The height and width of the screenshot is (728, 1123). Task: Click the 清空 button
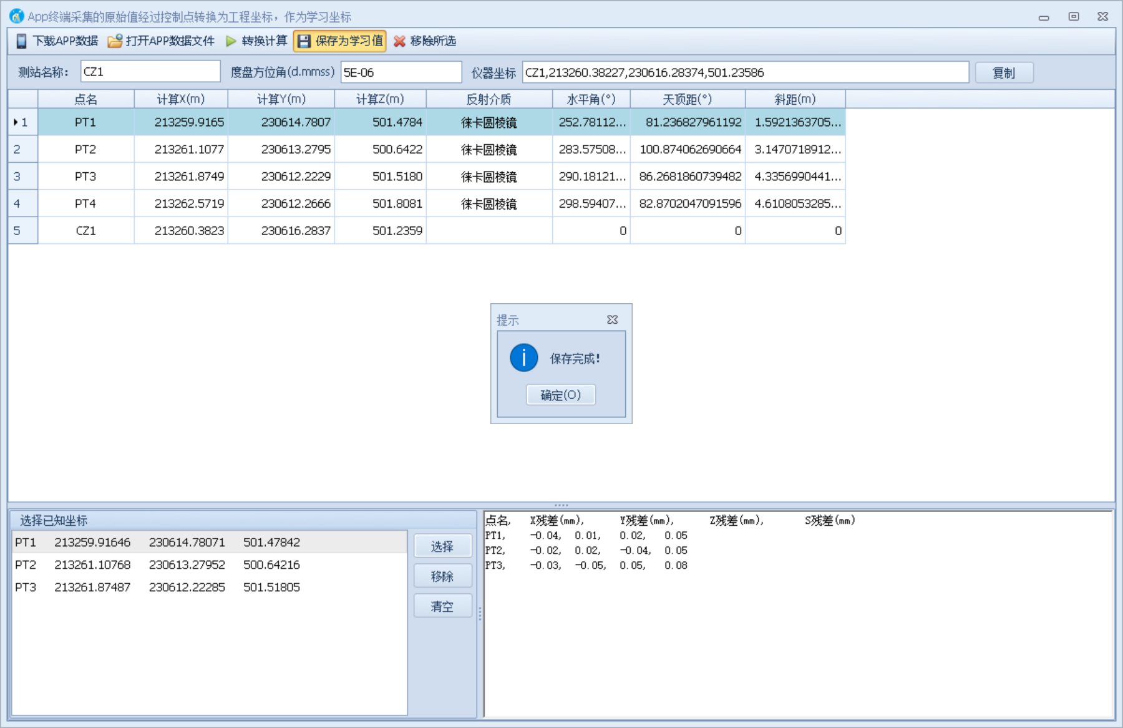pyautogui.click(x=442, y=606)
